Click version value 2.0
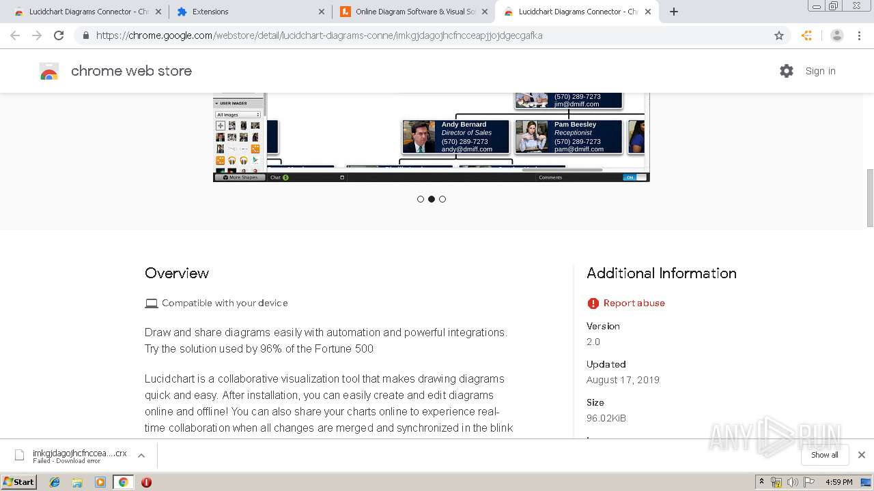Viewport: 874px width, 491px height. coord(593,342)
